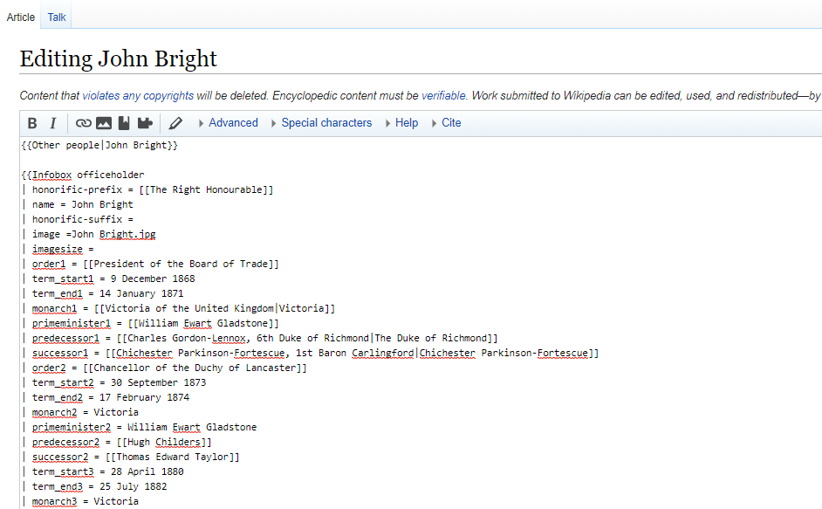Click the order2 Chancellor of the Duchy of Lancaster line
Screen dimensions: 822x509
(164, 368)
